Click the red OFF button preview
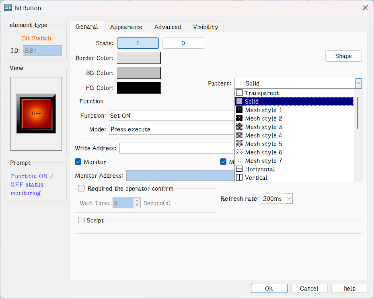 (x=36, y=114)
